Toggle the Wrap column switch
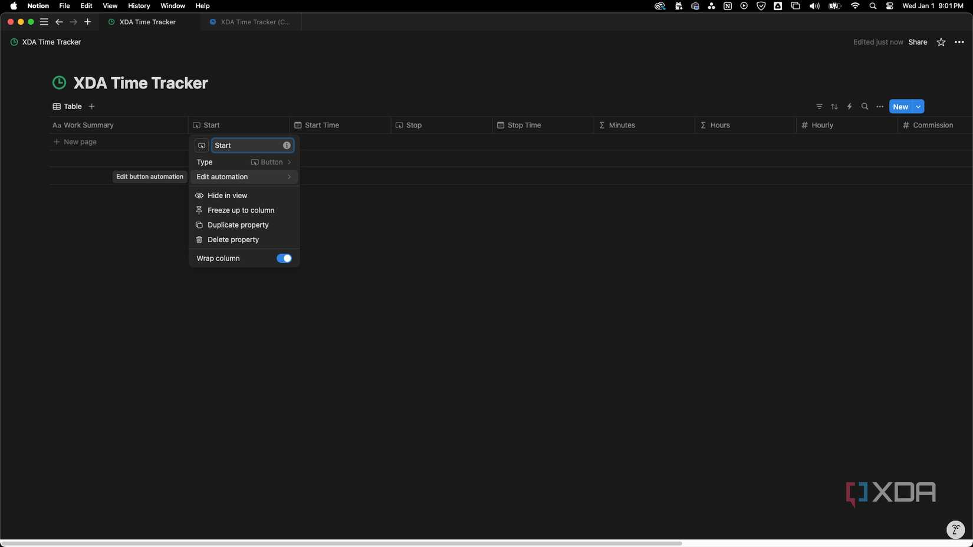Viewport: 973px width, 547px height. 284,259
